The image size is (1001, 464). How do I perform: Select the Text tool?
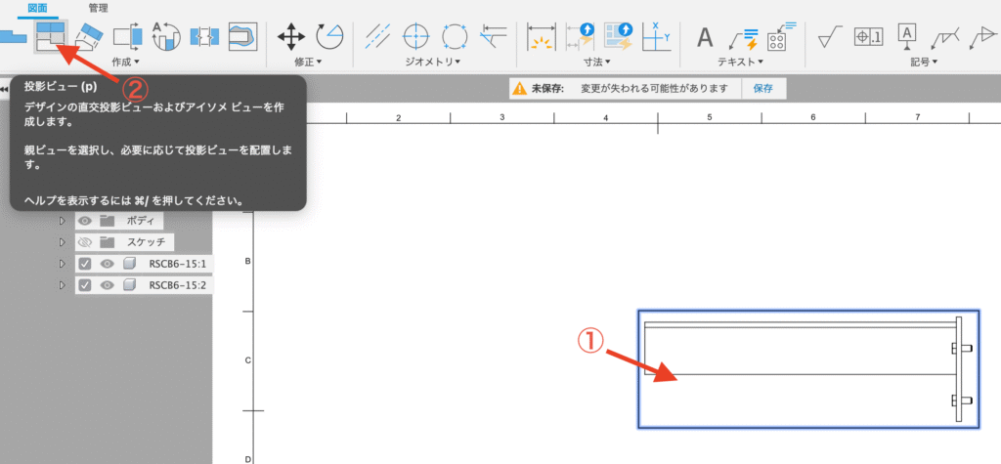click(704, 38)
